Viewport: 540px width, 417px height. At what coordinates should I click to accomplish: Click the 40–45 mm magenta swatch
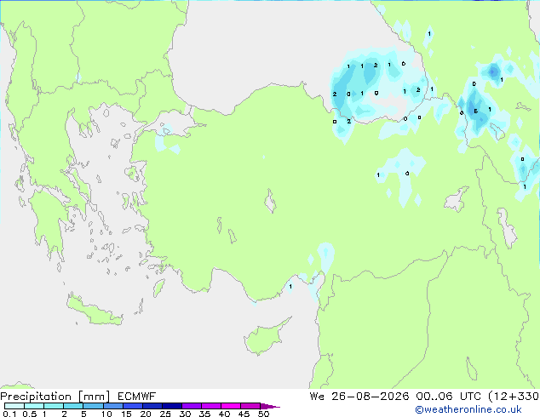[x=231, y=406]
